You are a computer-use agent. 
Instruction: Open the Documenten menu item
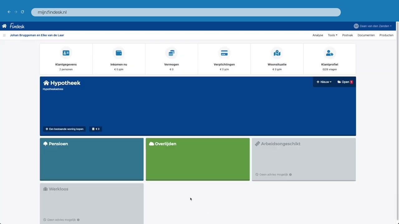pos(366,35)
